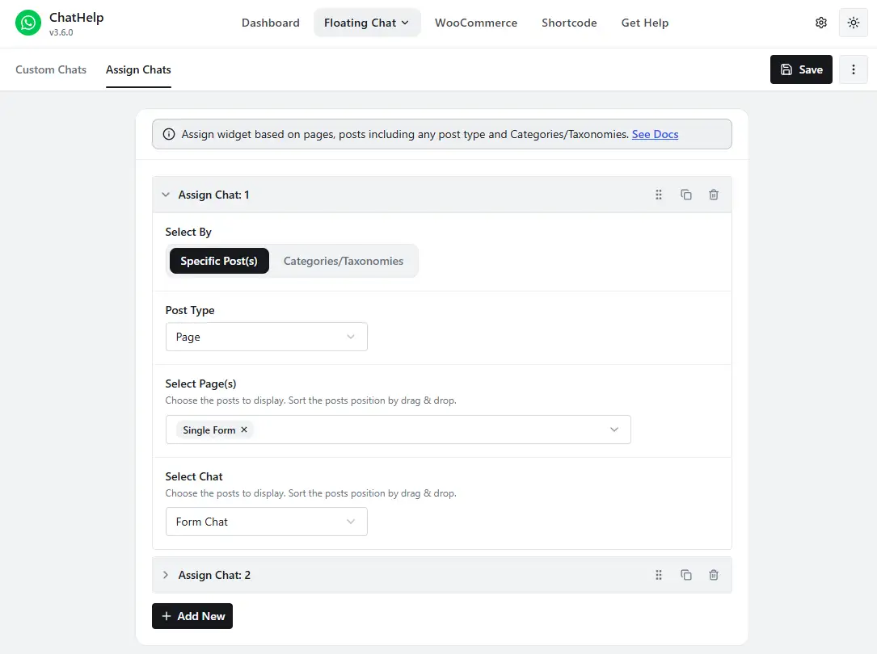The image size is (877, 654).
Task: Go to Dashboard
Action: (271, 23)
